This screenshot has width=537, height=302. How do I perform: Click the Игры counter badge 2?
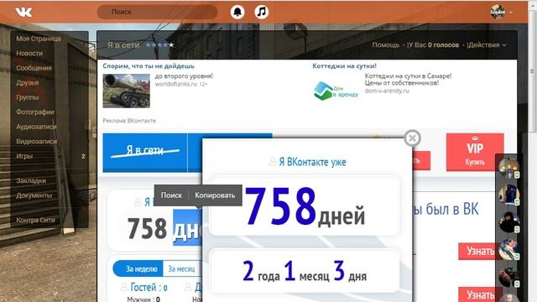tap(83, 157)
